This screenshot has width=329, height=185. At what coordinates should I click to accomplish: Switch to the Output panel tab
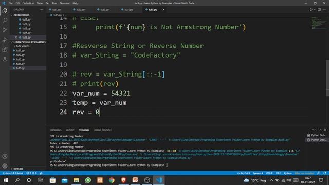click(70, 130)
